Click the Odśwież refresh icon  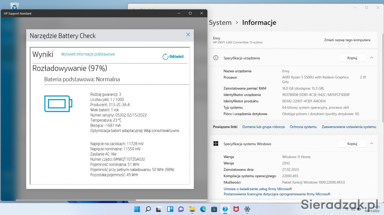tap(165, 57)
